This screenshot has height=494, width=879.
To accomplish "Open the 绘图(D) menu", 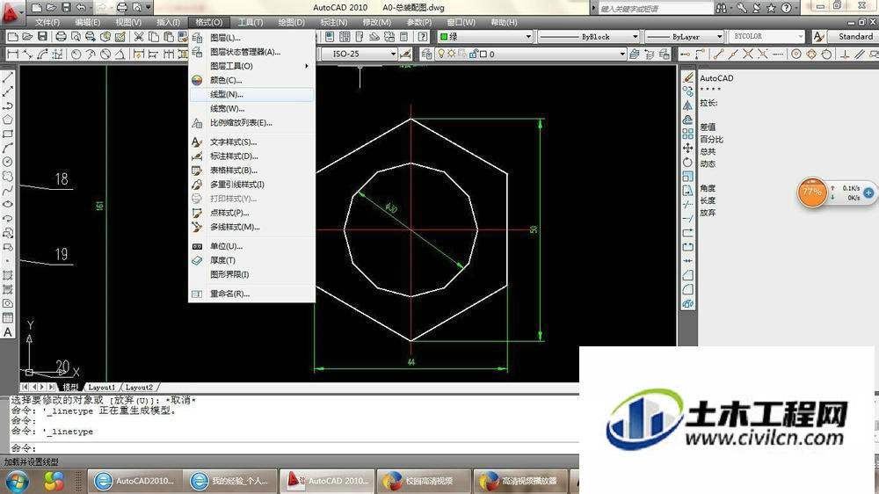I will click(x=292, y=23).
